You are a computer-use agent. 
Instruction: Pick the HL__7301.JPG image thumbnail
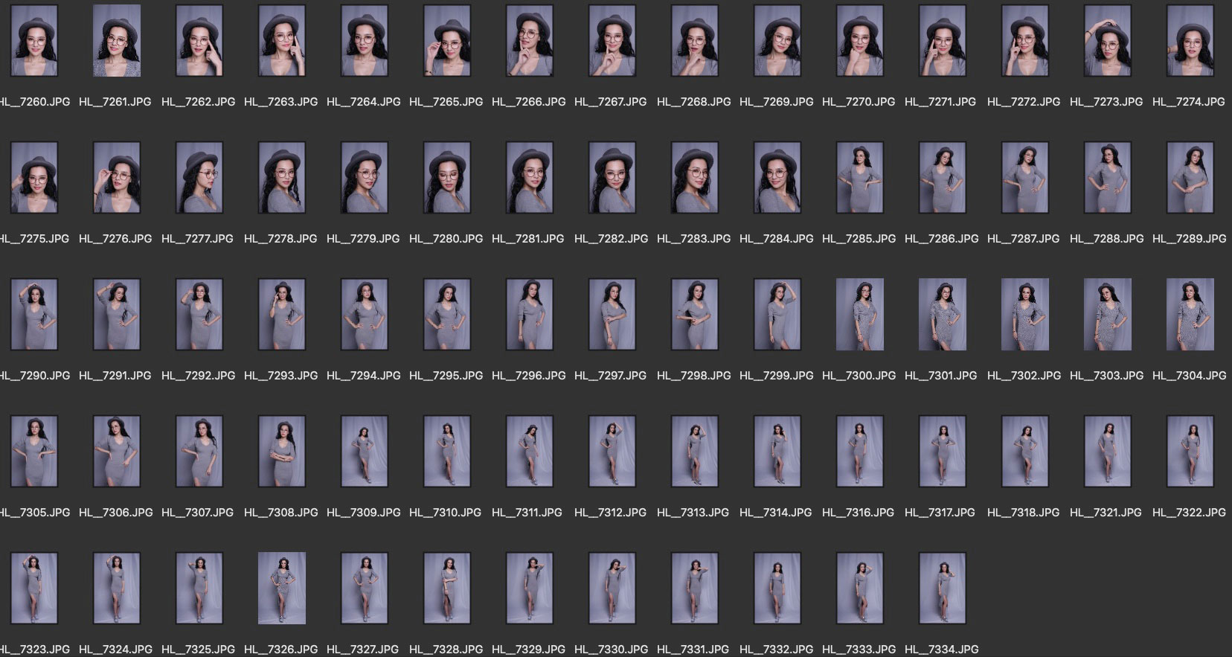click(x=943, y=315)
